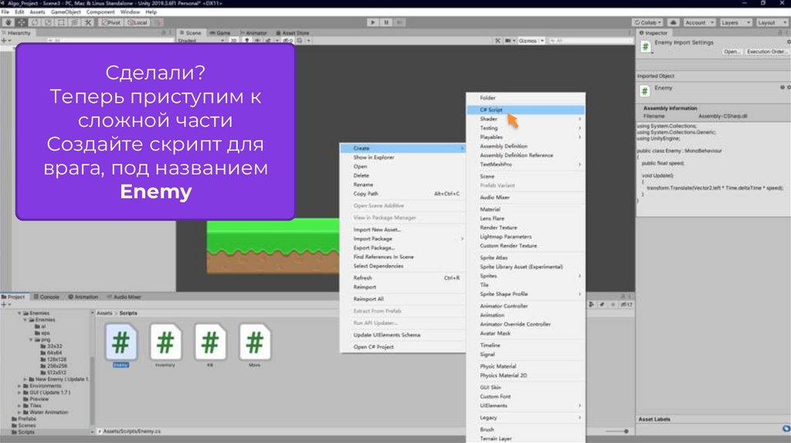Open the GameObject menu

66,12
